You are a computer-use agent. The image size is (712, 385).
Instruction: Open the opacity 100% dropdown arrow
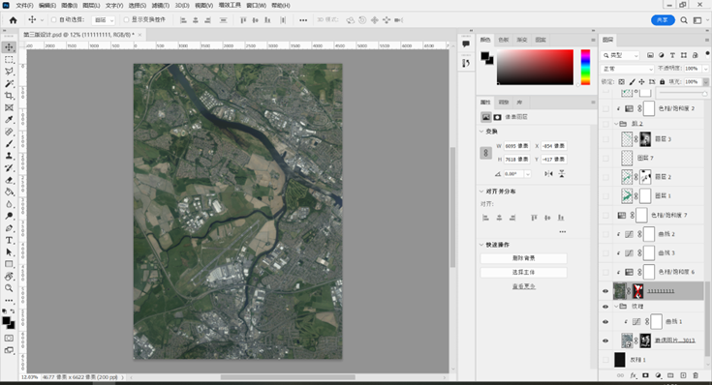click(705, 69)
